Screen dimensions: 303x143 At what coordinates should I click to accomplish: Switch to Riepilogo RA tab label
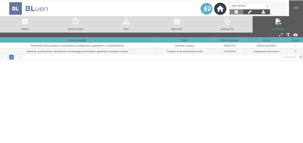point(227,29)
